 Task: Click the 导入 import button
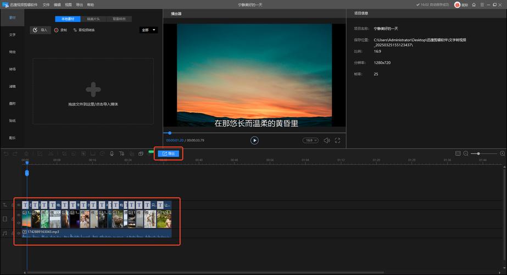point(41,30)
